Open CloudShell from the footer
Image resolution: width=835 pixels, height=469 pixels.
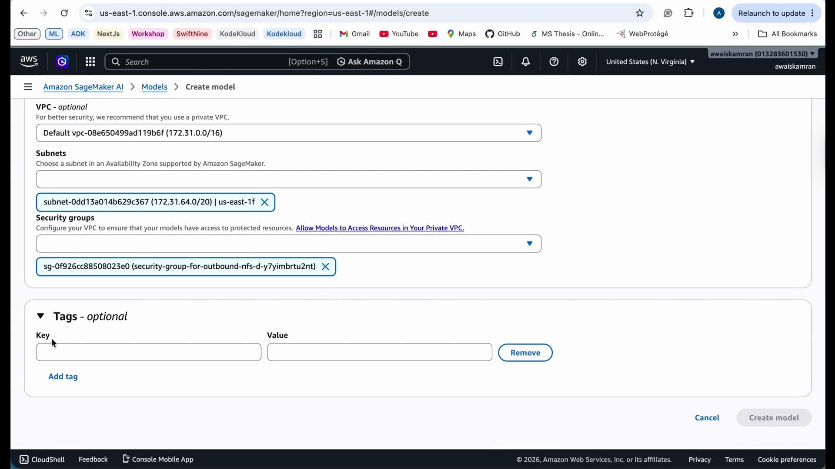point(42,460)
